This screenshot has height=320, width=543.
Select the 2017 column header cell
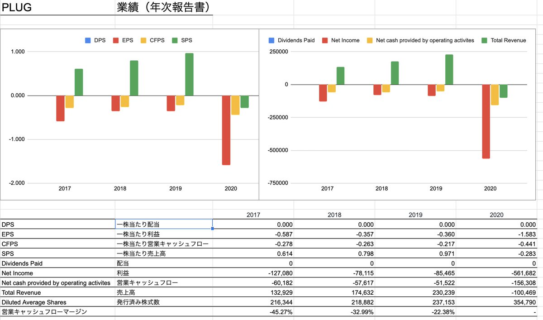[x=253, y=215]
